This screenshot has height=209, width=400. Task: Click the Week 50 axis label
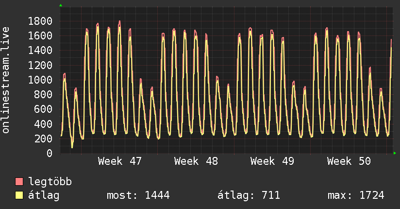click(x=349, y=161)
